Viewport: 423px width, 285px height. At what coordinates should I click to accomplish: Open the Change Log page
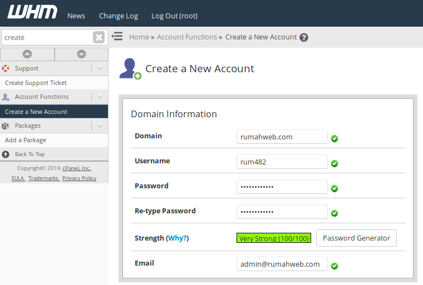(x=119, y=16)
